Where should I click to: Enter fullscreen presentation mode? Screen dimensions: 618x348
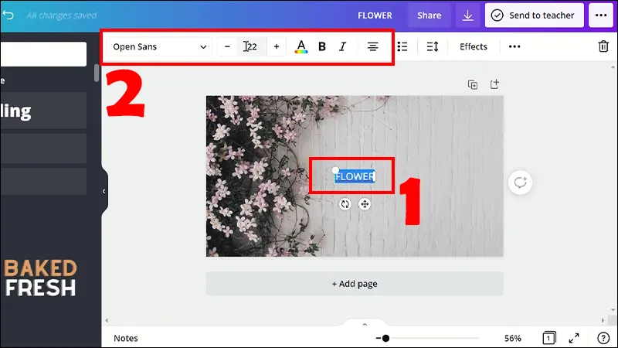(x=574, y=338)
